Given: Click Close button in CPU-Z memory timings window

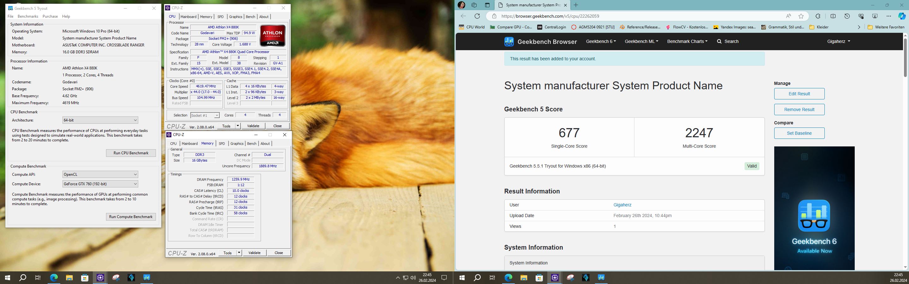Looking at the screenshot, I should pyautogui.click(x=279, y=252).
